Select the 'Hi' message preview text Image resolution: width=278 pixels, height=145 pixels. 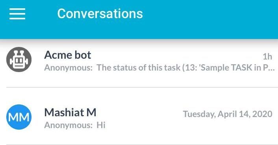101,125
